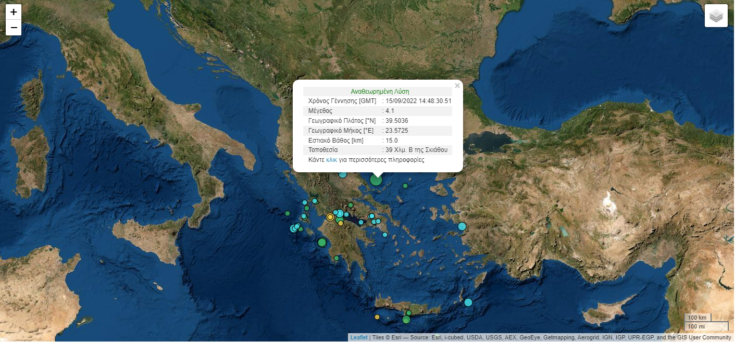This screenshot has width=735, height=342.
Task: Zoom in on the map
Action: [x=14, y=12]
